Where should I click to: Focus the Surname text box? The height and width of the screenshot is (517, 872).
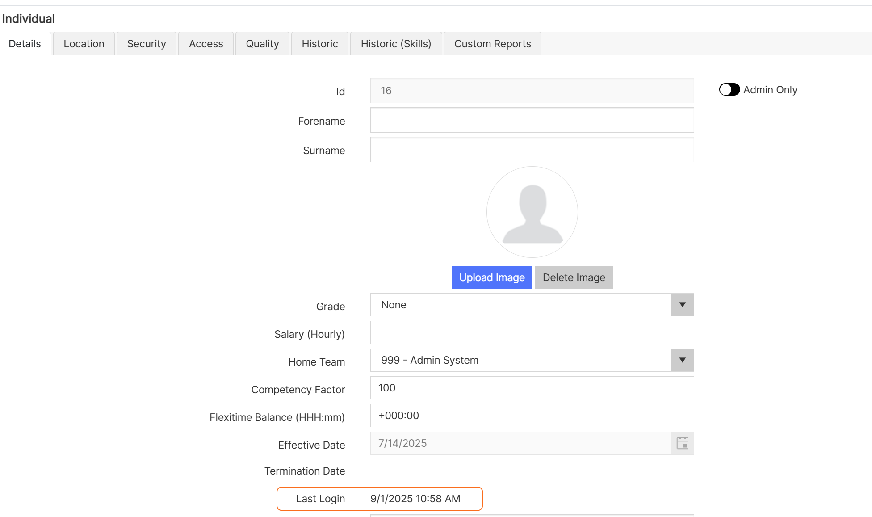[x=532, y=149]
